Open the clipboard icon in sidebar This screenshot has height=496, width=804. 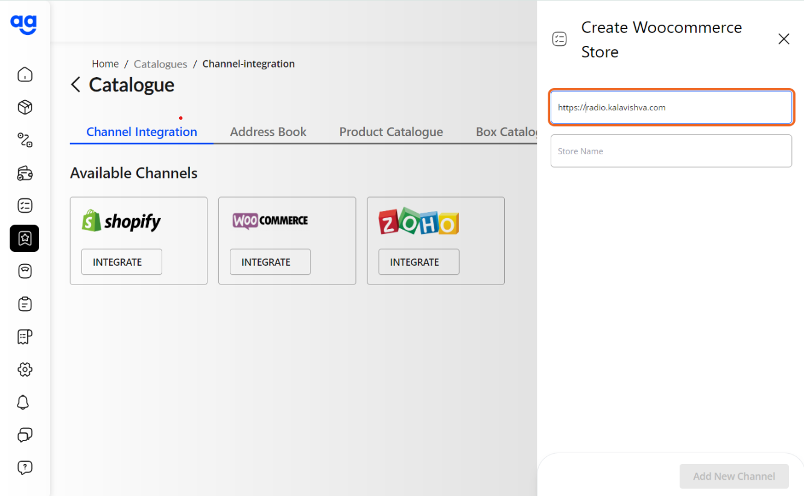click(x=25, y=304)
